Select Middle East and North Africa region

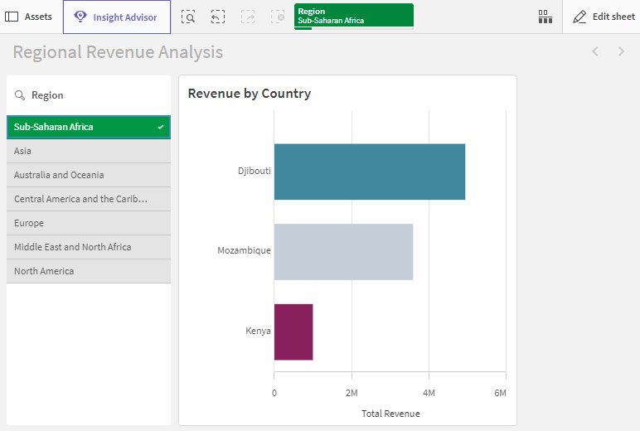coord(89,247)
